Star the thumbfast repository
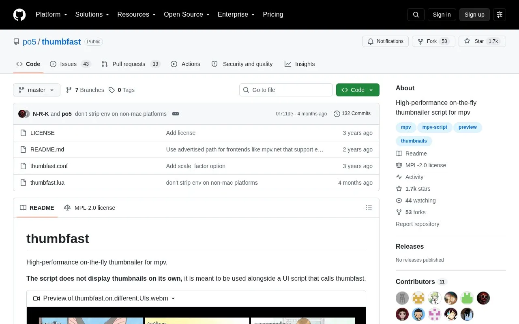This screenshot has width=519, height=324. coord(482,41)
